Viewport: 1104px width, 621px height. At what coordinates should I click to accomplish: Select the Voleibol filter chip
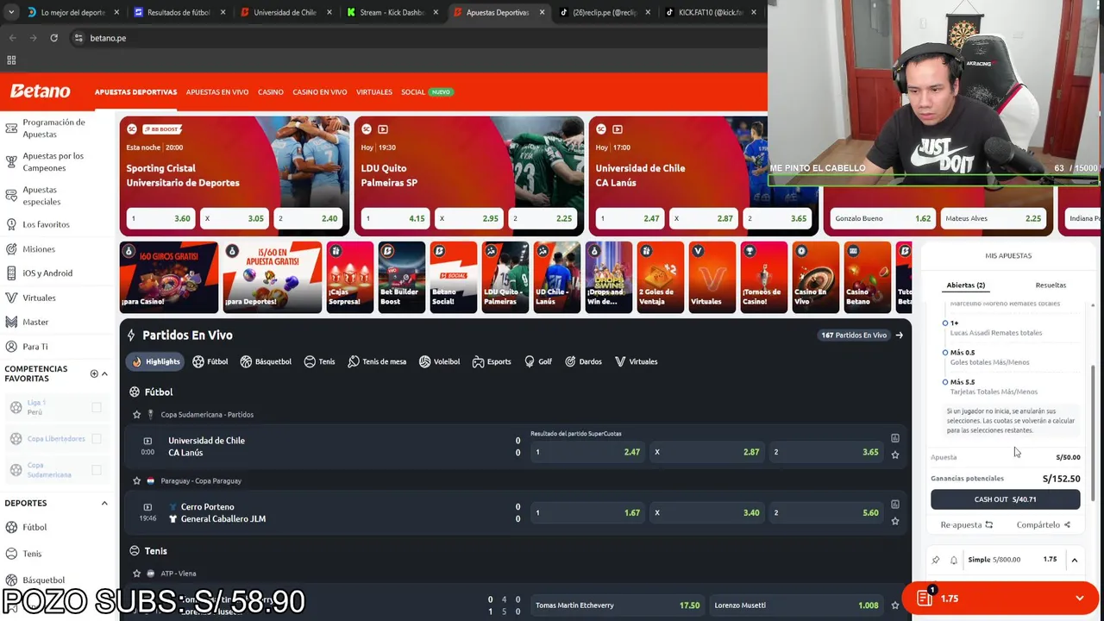pos(439,361)
